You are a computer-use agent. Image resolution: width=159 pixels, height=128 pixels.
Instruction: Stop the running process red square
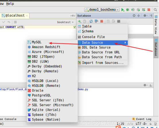point(149,10)
